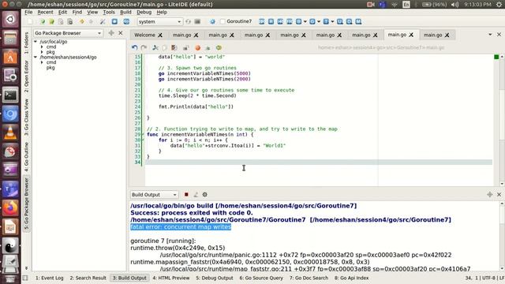
Task: Expand cmd under /home/eshan/session4/go
Action: (42, 62)
